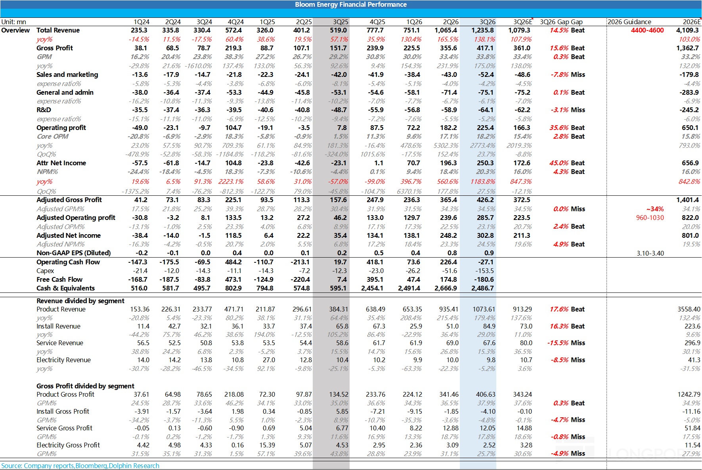Select the shaded '3Q25' column header
702x470 pixels.
coord(340,22)
